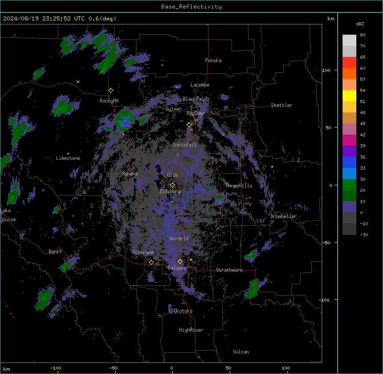383x374 pixels.
Task: Select the Vulcan label
Action: pyautogui.click(x=241, y=352)
